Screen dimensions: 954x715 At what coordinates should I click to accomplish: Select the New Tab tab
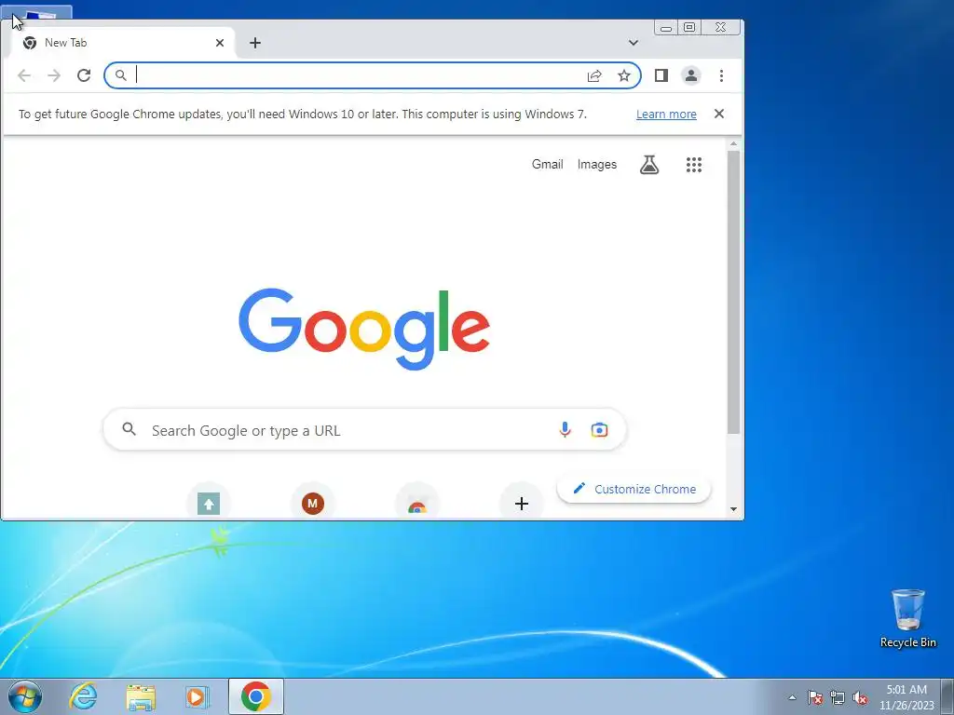pyautogui.click(x=122, y=43)
